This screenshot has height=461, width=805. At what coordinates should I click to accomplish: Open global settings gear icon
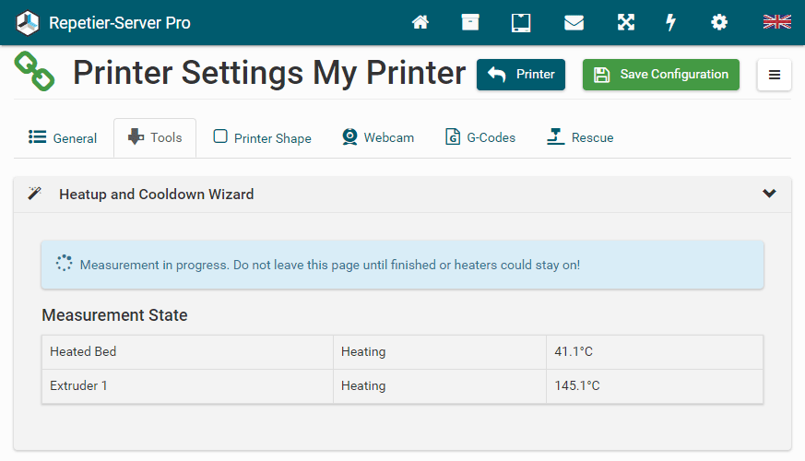tap(719, 23)
